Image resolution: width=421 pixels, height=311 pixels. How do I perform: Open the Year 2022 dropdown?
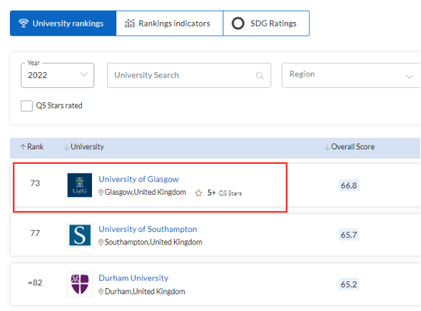[58, 75]
